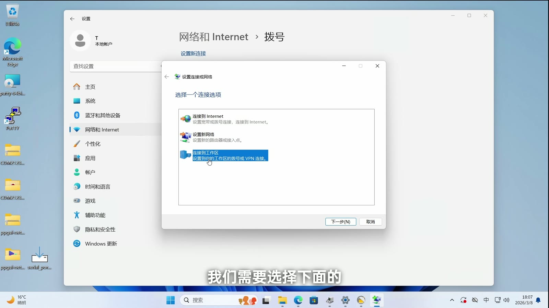The image size is (549, 308).
Task: Open Microsoft Edge desktop shortcut
Action: [12, 52]
